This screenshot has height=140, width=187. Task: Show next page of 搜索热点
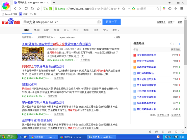tap(180, 44)
